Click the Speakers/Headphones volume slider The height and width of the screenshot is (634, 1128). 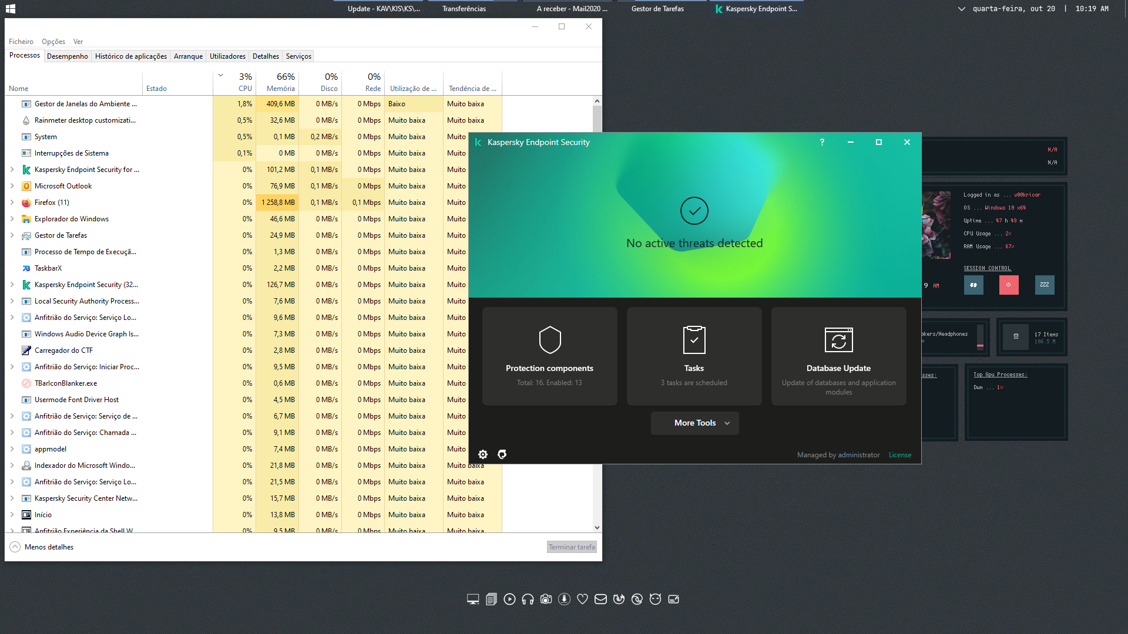[x=980, y=336]
